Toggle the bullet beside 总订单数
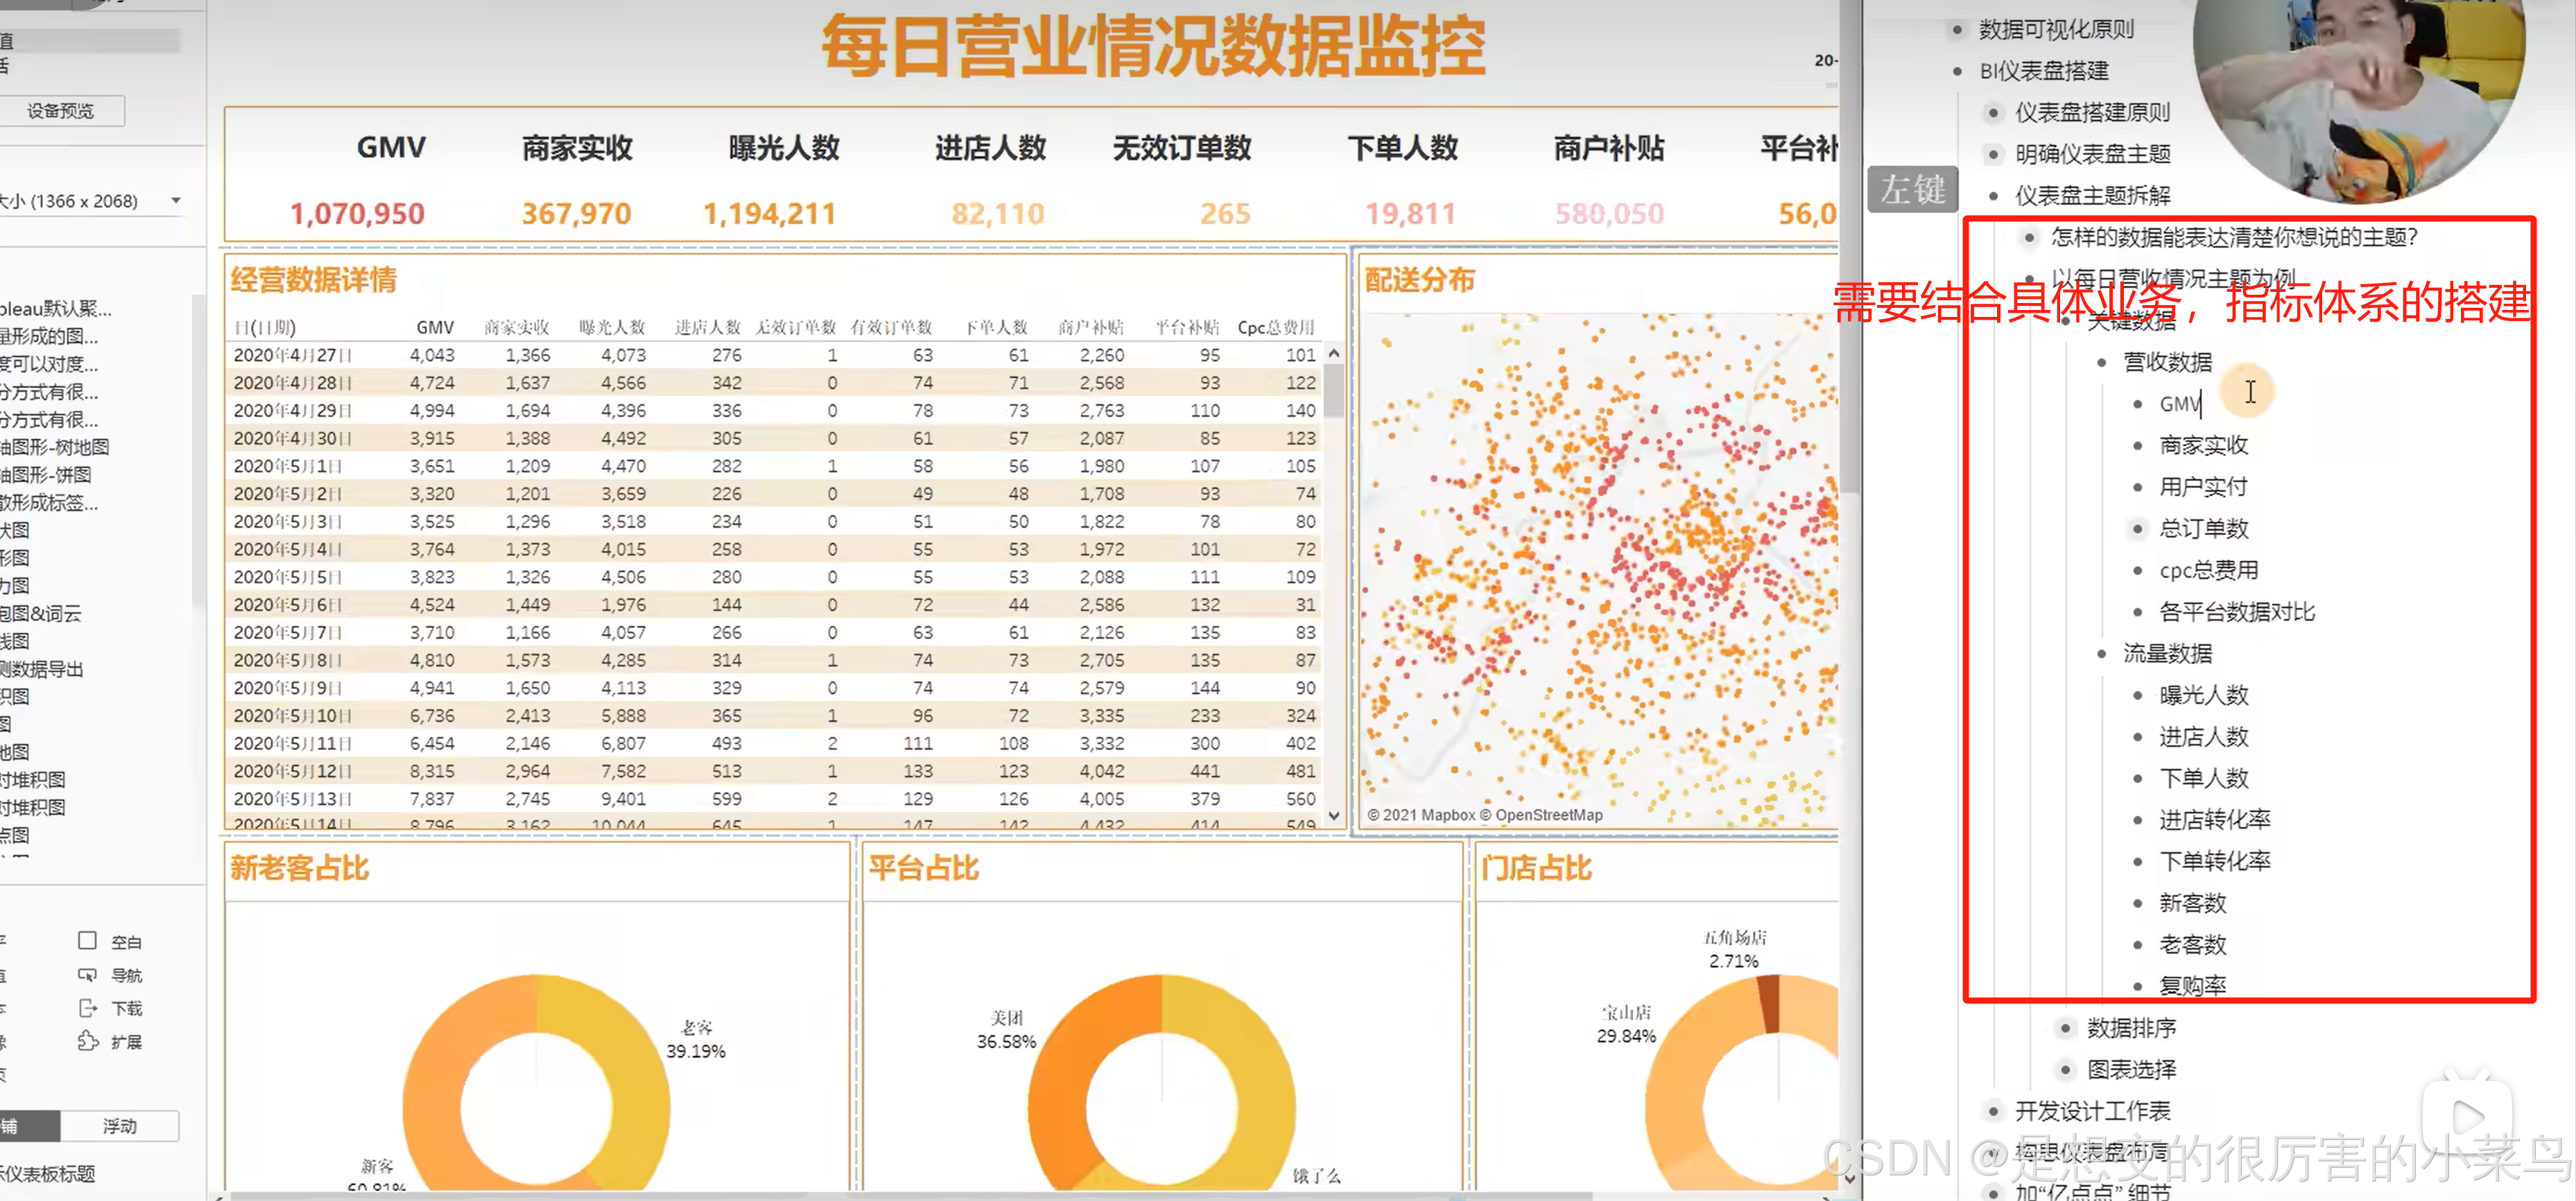Viewport: 2576px width, 1201px height. click(2137, 528)
